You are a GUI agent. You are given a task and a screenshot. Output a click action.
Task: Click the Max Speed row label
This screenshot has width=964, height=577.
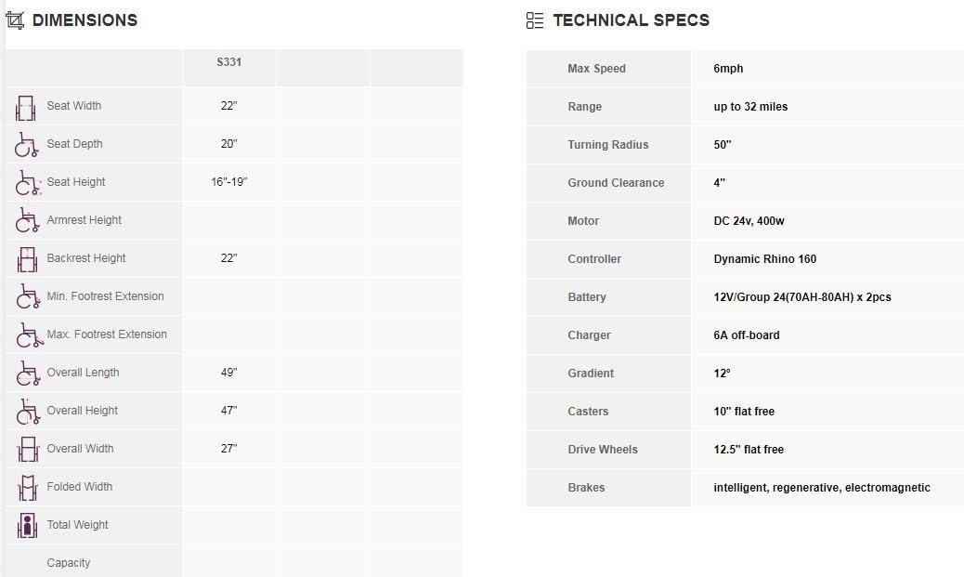coord(596,69)
